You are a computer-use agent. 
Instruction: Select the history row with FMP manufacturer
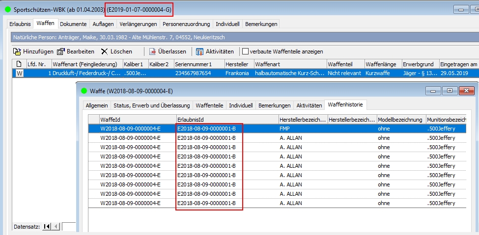[x=284, y=129]
